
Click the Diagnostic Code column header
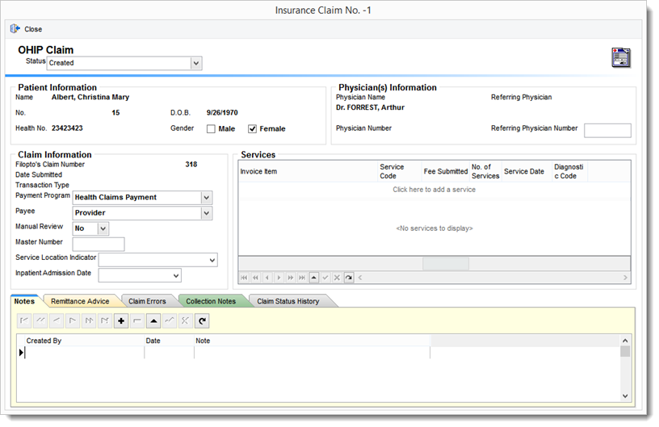pos(569,171)
